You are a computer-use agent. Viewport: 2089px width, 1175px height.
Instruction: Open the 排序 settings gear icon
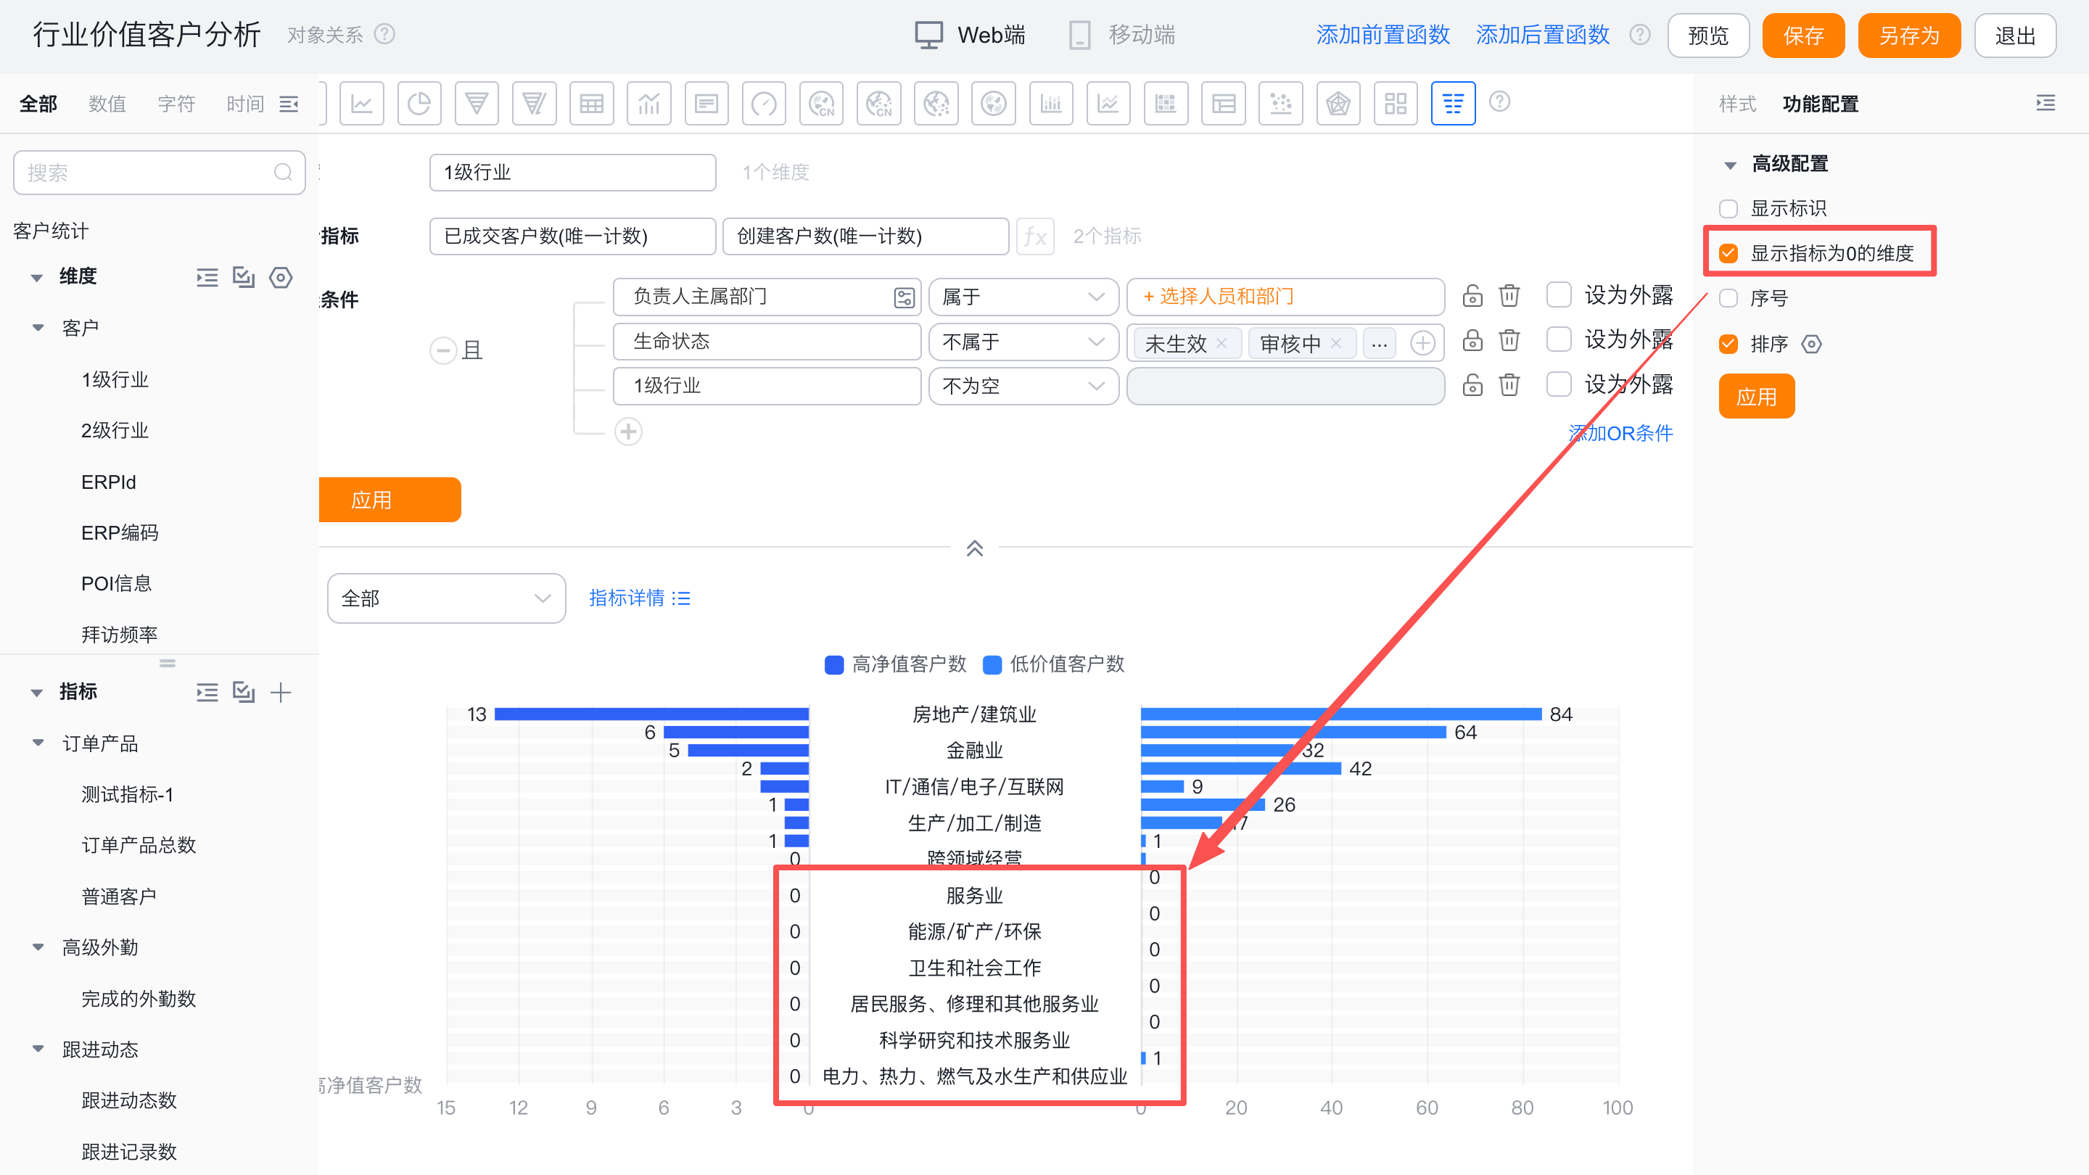tap(1812, 344)
